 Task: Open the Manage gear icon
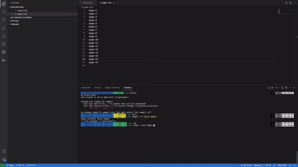point(4,160)
